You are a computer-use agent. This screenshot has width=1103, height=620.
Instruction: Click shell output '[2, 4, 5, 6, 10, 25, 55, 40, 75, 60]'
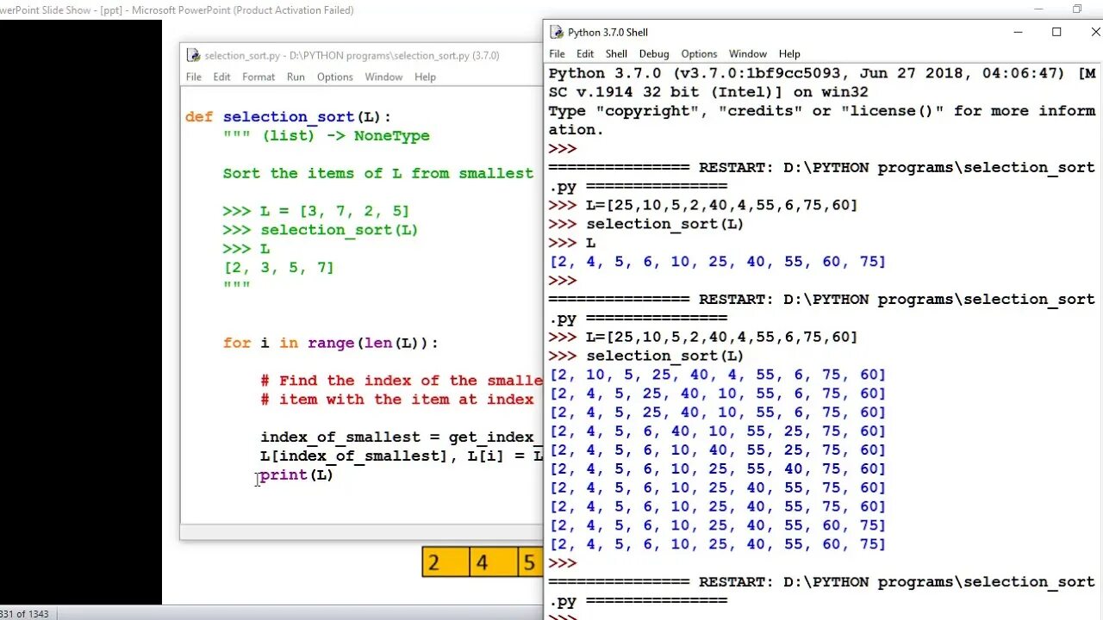(718, 469)
